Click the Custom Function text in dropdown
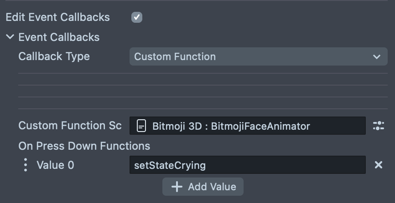Image resolution: width=395 pixels, height=203 pixels. click(x=175, y=57)
